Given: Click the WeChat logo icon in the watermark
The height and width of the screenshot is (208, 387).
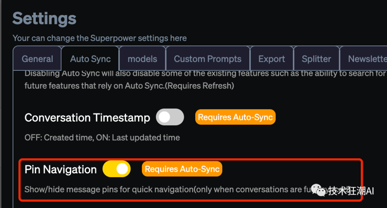Looking at the screenshot, I should click(318, 190).
